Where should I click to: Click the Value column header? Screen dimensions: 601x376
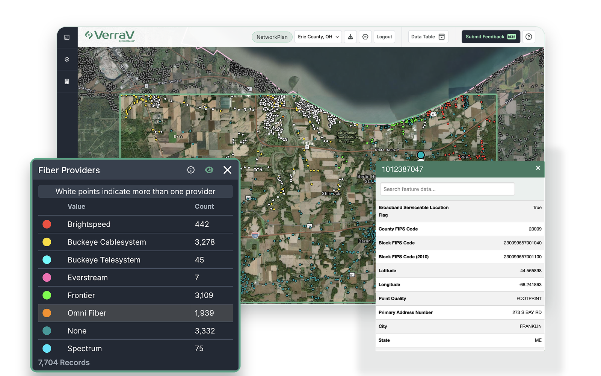tap(76, 206)
